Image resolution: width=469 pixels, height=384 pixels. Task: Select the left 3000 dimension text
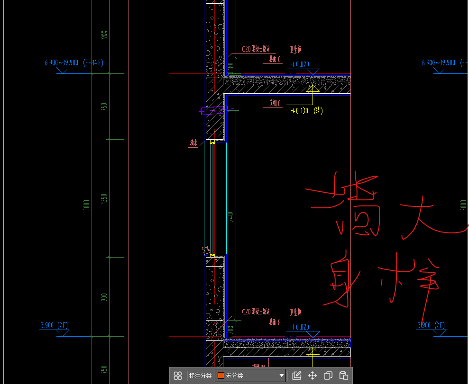(86, 205)
